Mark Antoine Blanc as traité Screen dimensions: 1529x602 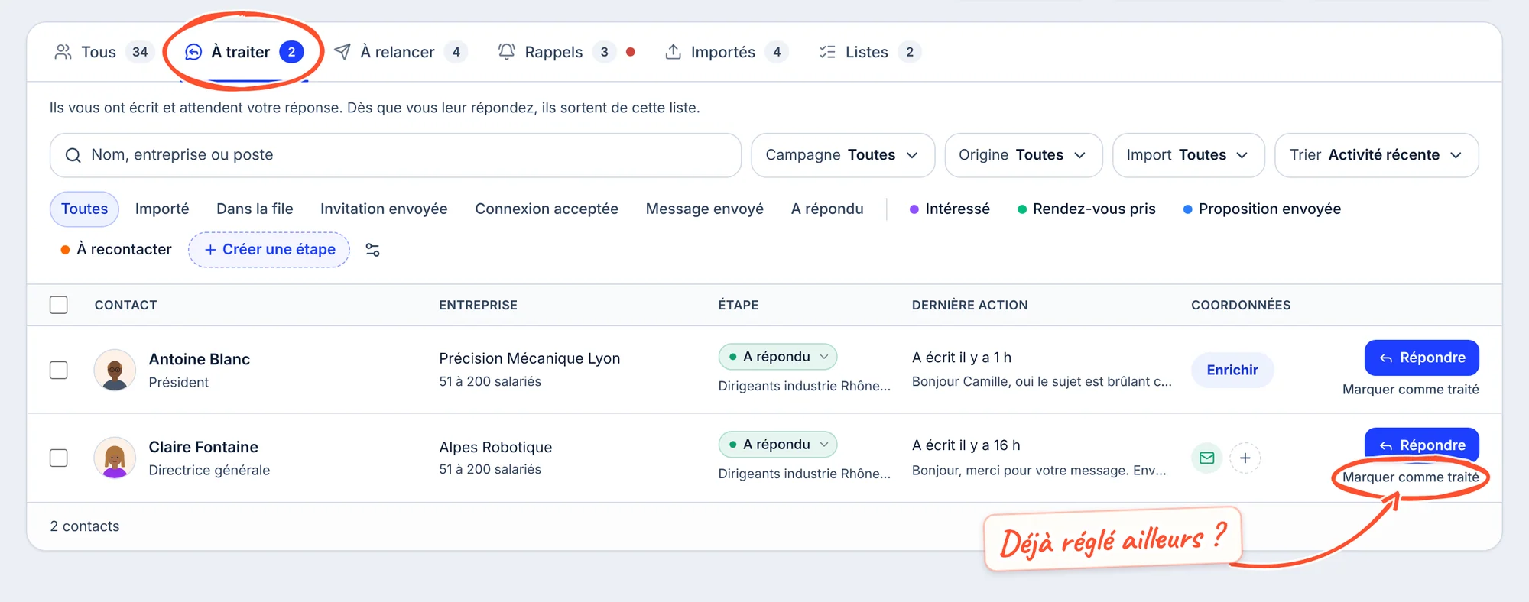1411,390
